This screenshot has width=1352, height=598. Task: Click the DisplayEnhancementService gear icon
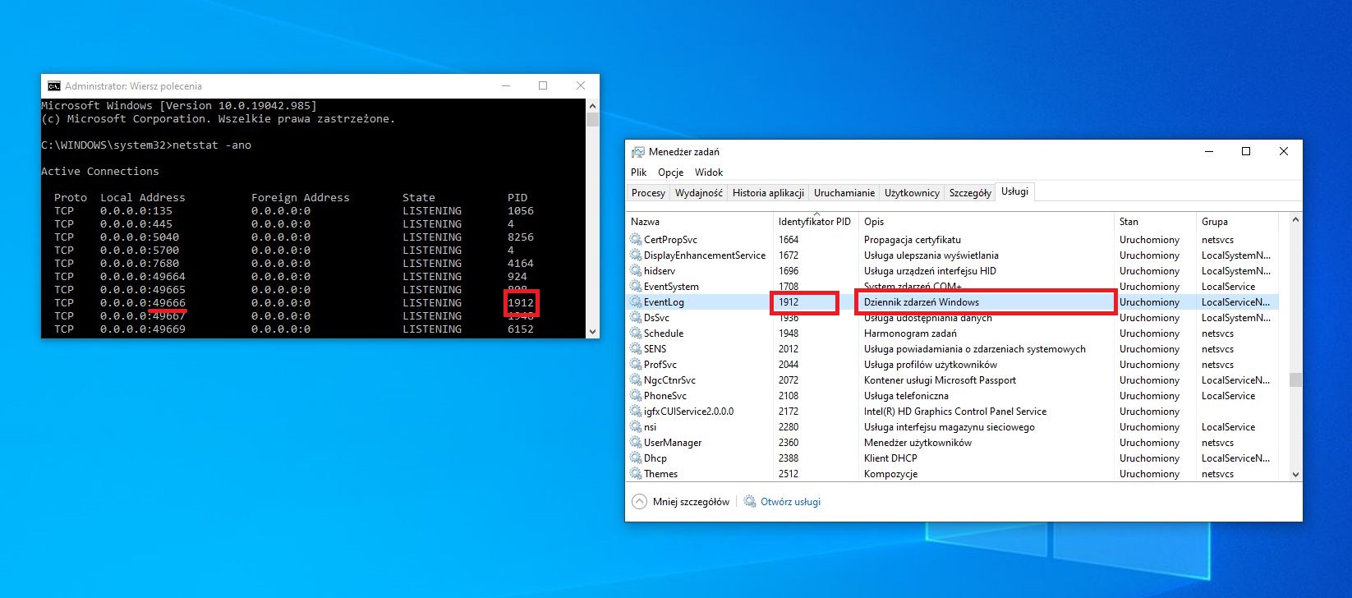pyautogui.click(x=636, y=255)
